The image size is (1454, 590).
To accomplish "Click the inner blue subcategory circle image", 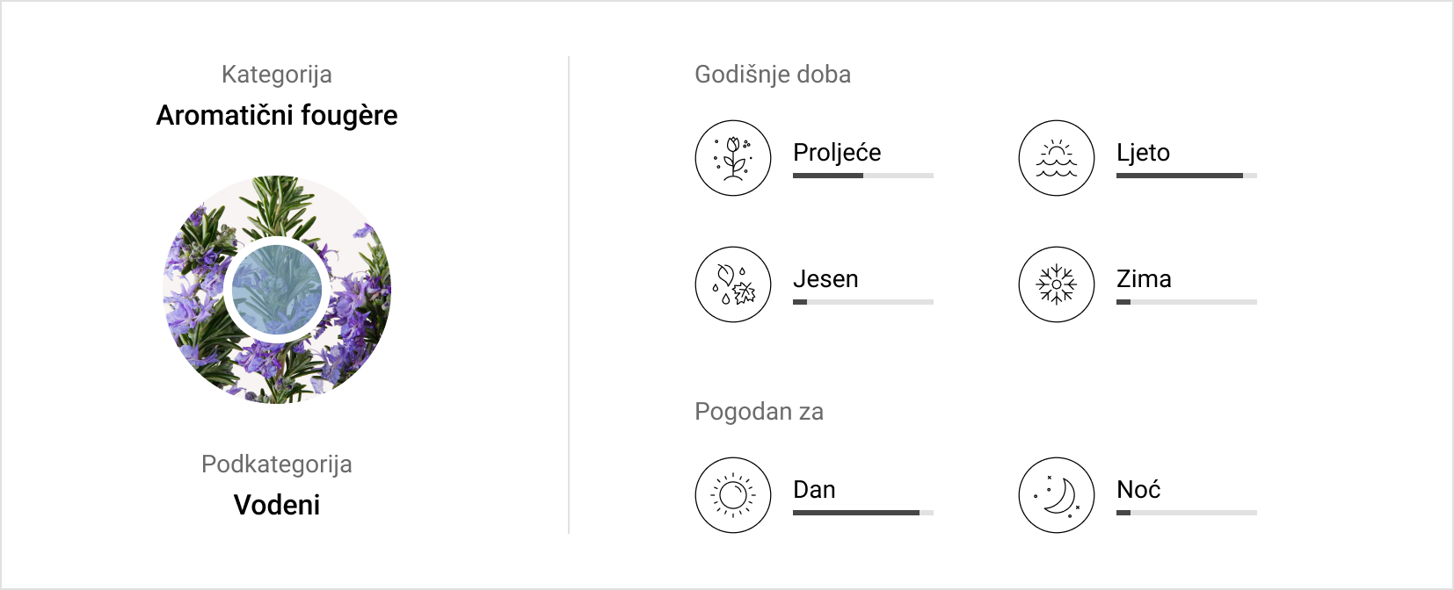I will (x=277, y=290).
